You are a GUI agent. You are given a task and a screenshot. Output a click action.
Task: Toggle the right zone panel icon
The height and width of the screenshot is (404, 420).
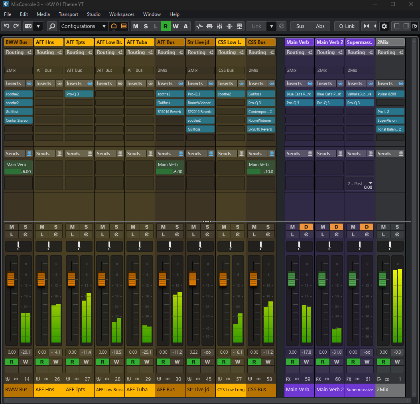coord(406,26)
